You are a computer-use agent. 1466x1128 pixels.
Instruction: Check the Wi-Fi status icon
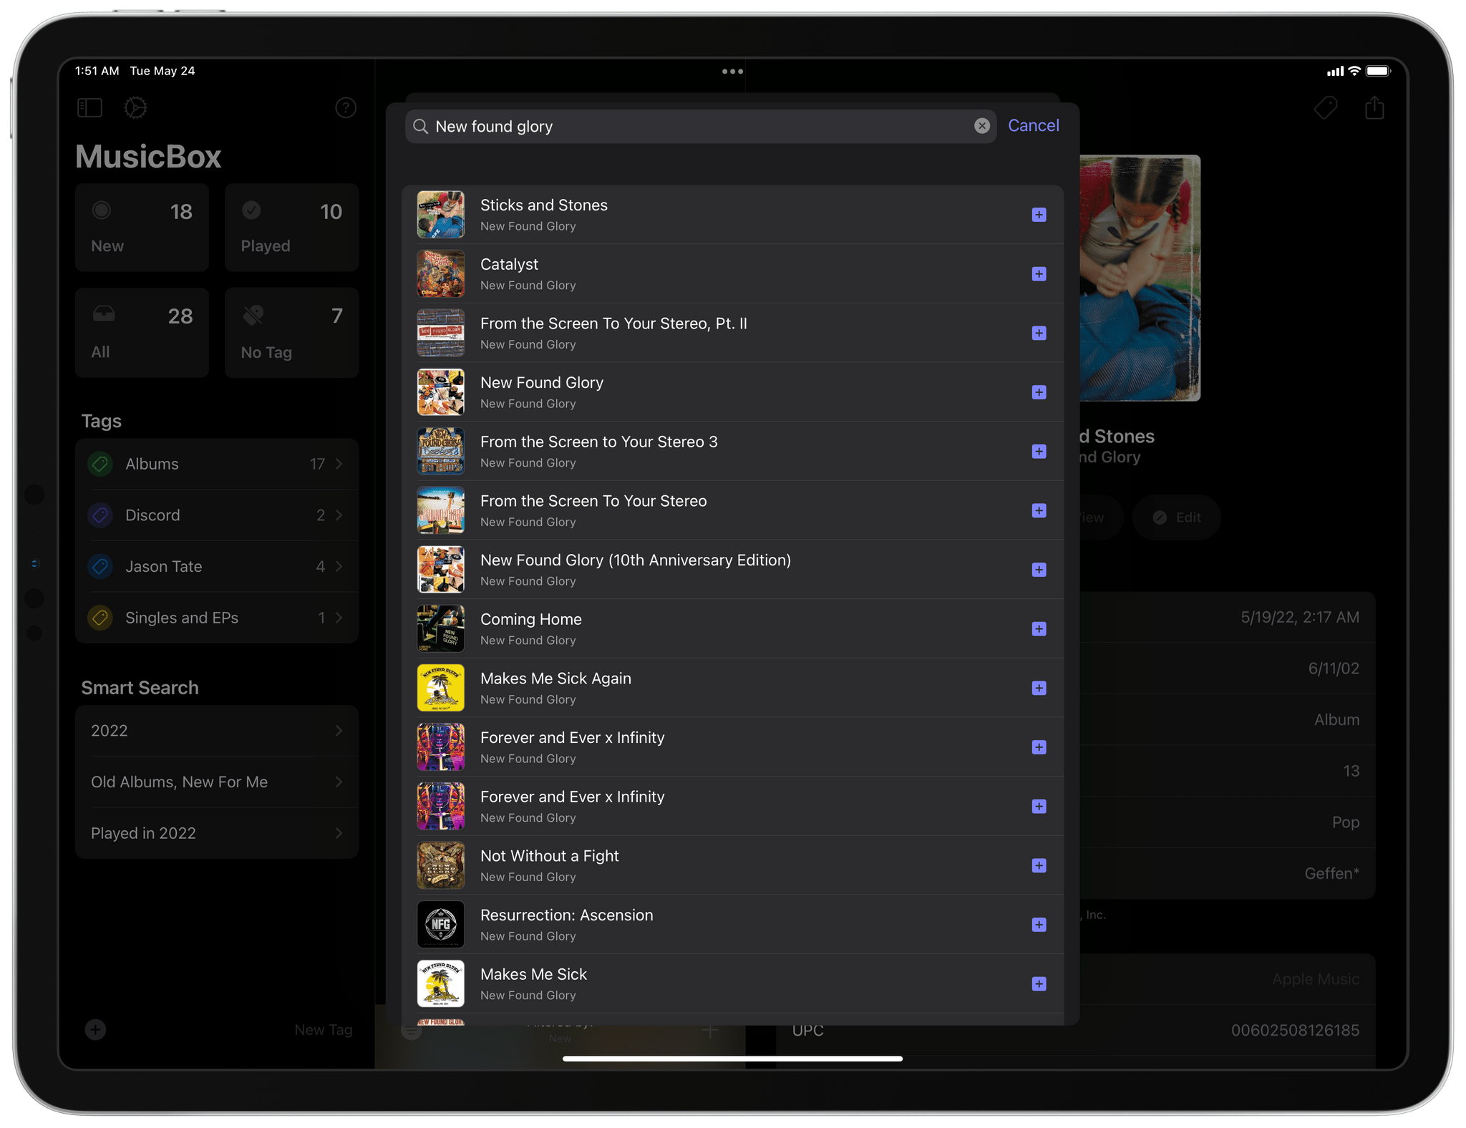tap(1354, 71)
